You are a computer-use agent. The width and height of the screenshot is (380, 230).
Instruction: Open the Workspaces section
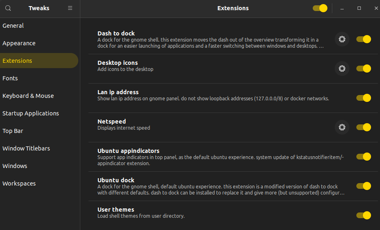click(39, 184)
